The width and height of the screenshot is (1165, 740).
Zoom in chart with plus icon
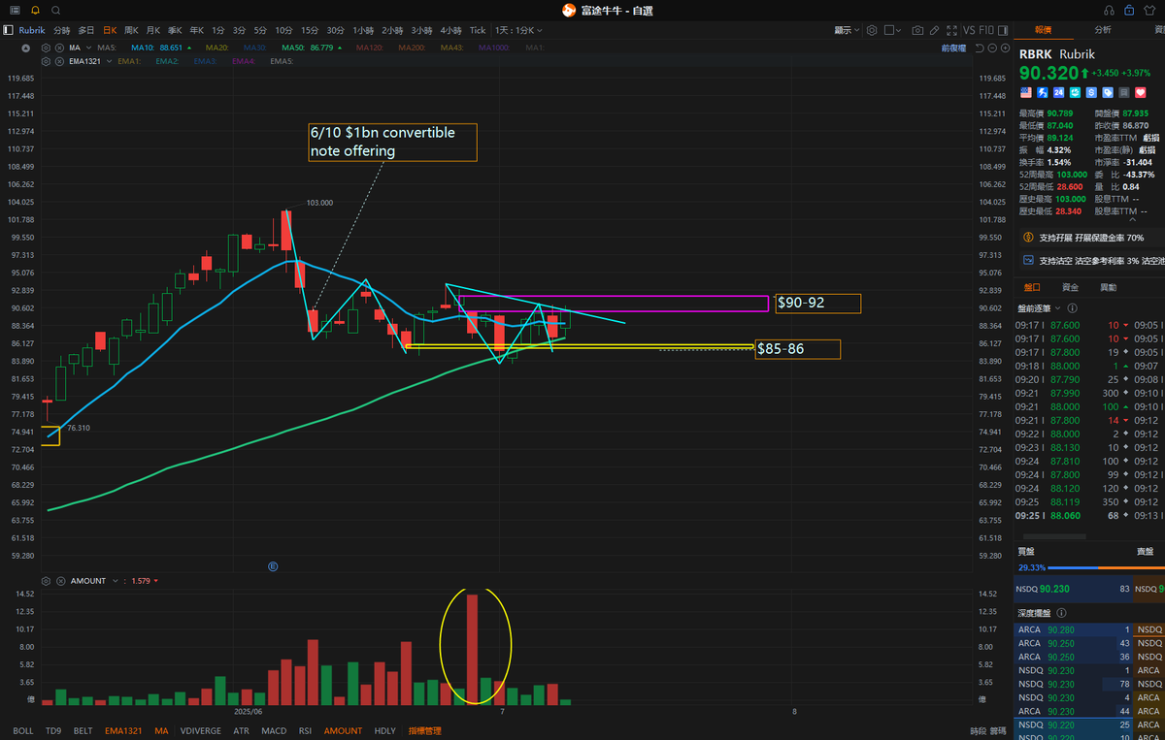click(x=1004, y=48)
